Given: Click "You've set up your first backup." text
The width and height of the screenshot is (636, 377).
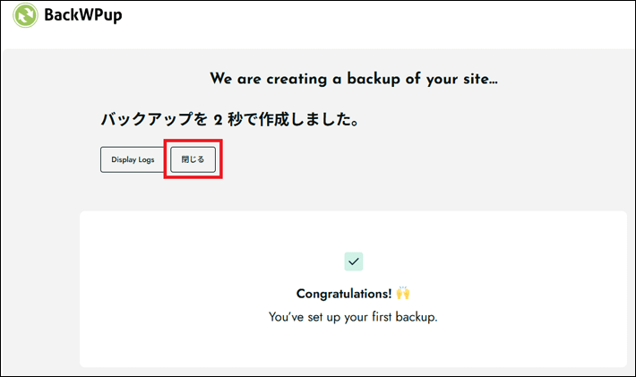Looking at the screenshot, I should point(353,317).
